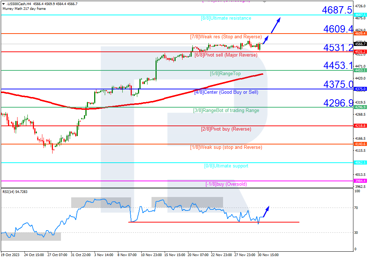Click the 4609.4 orange price tag
368x259 pixels.
point(360,34)
